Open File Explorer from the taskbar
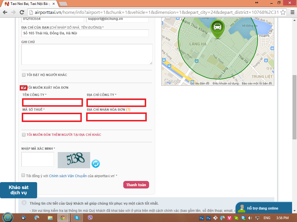Viewport: 297px width, 222px height. pos(50,218)
